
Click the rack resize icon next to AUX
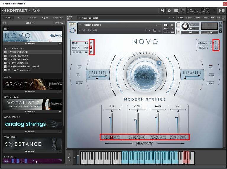(223, 17)
